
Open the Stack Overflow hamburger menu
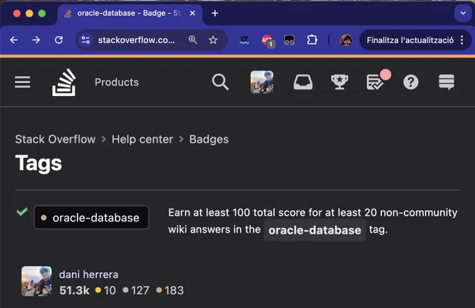pyautogui.click(x=22, y=82)
